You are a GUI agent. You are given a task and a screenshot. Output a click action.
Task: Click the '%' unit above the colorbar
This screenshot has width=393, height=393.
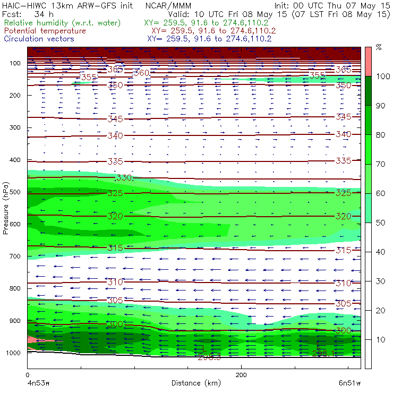click(379, 47)
